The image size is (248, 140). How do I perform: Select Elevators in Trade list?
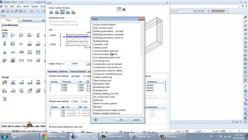point(98,107)
